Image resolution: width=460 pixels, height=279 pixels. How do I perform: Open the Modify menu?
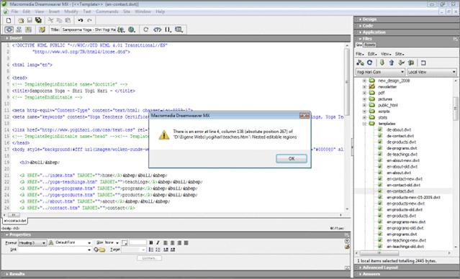pyautogui.click(x=71, y=12)
